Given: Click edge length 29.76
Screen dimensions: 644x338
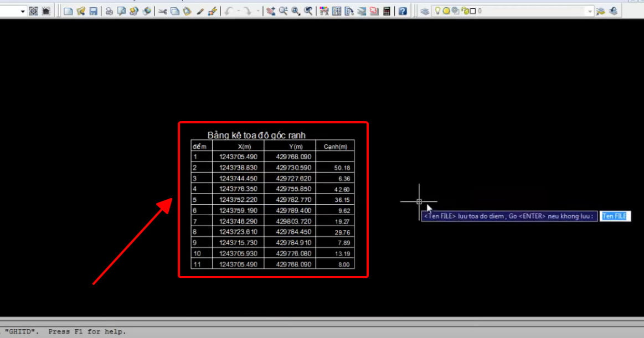Looking at the screenshot, I should pyautogui.click(x=342, y=232).
